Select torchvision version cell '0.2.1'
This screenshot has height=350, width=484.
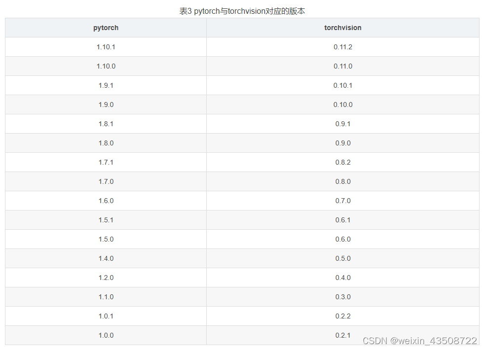click(x=342, y=335)
